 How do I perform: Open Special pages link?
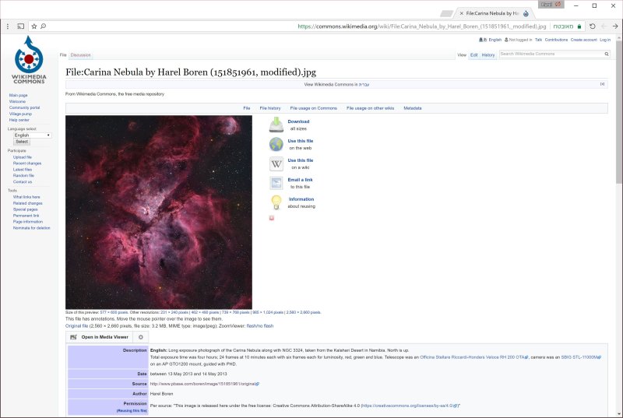click(x=25, y=209)
